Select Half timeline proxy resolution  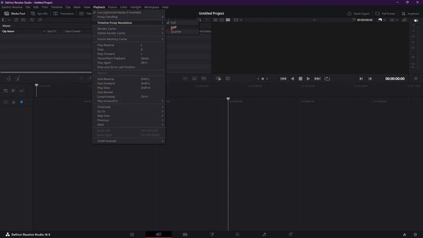coord(182,27)
